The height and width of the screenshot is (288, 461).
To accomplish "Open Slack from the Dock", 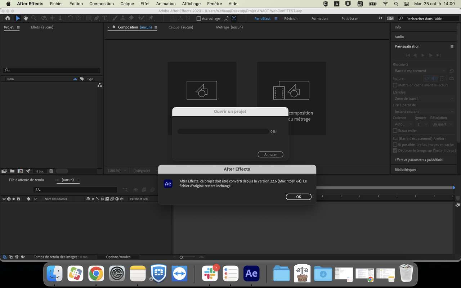I will click(210, 274).
